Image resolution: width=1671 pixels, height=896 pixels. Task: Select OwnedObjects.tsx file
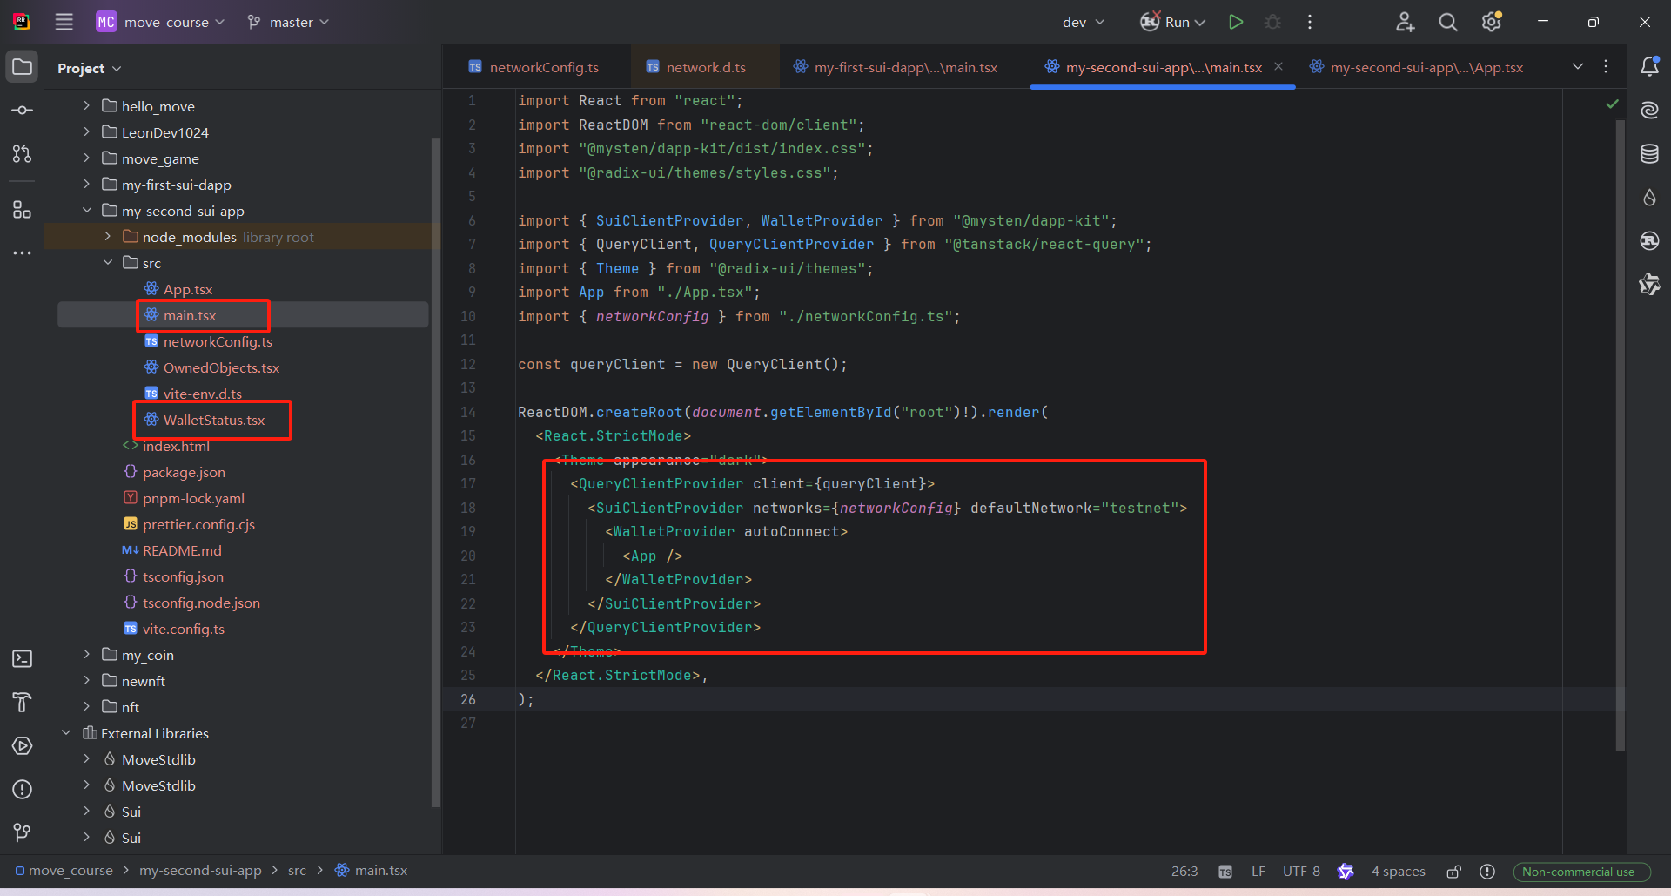tap(221, 367)
